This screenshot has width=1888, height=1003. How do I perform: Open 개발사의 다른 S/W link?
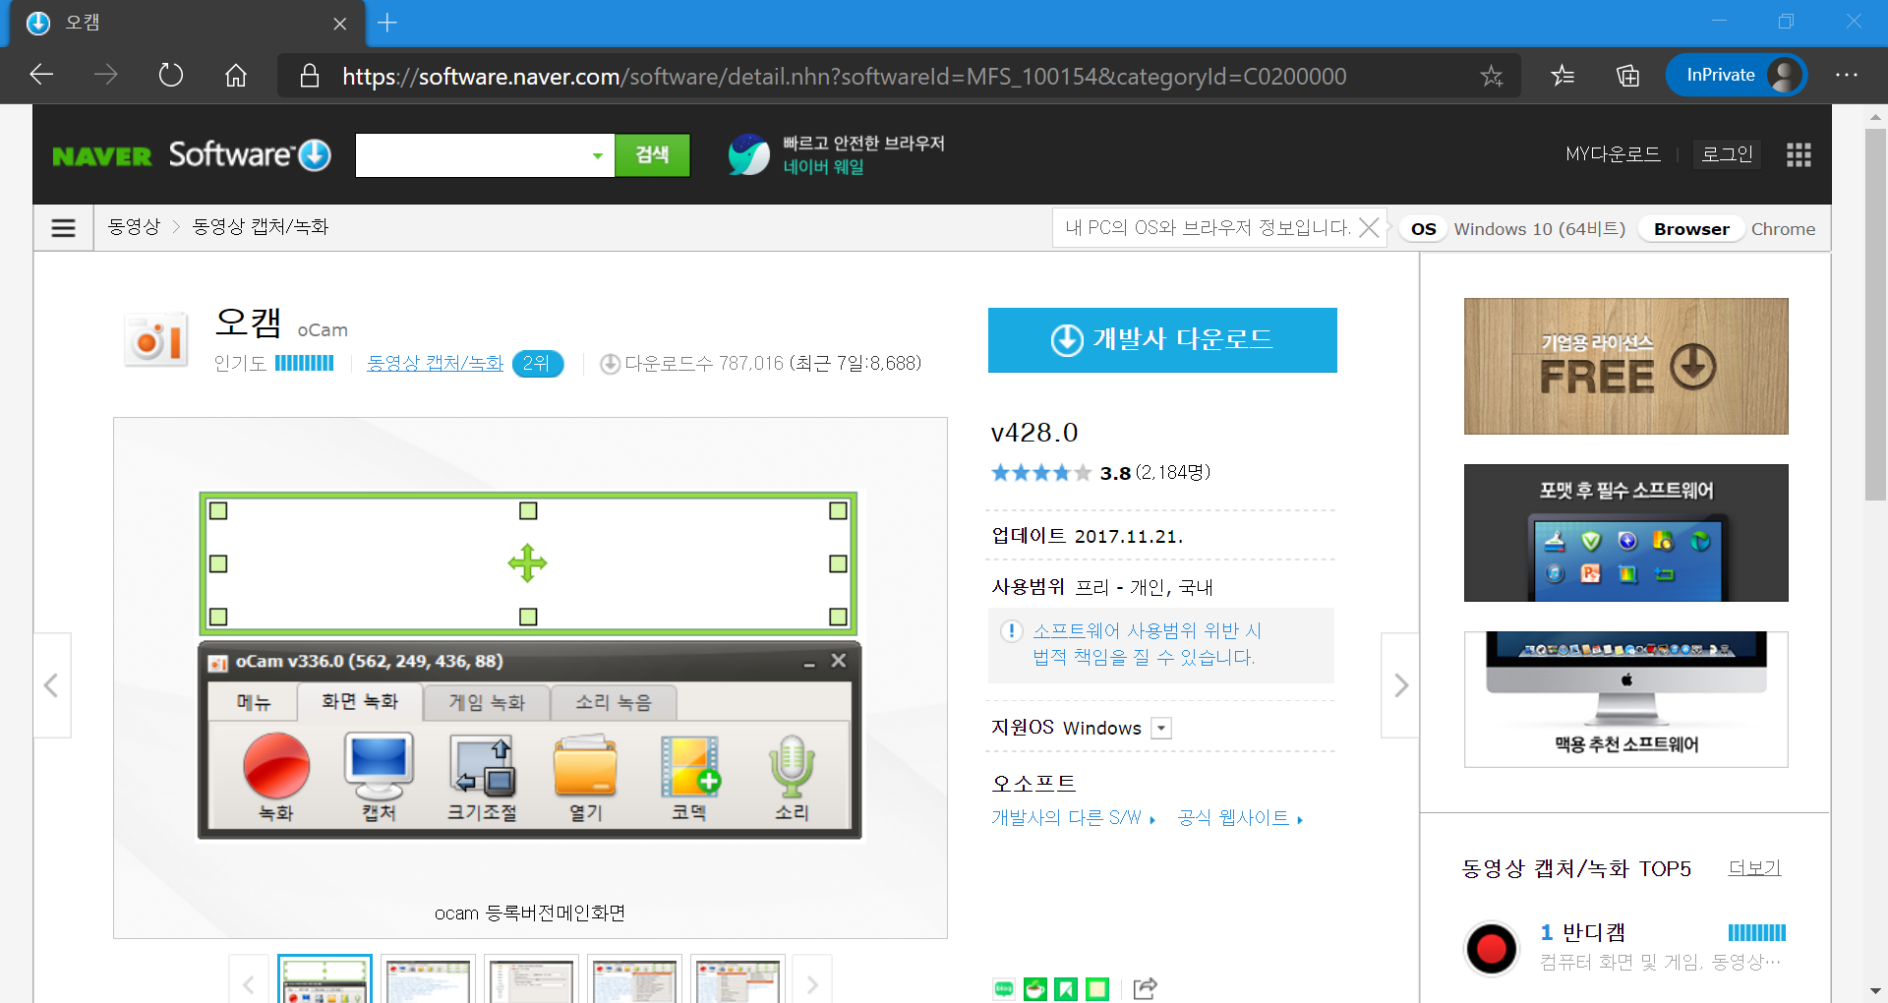click(x=1073, y=818)
